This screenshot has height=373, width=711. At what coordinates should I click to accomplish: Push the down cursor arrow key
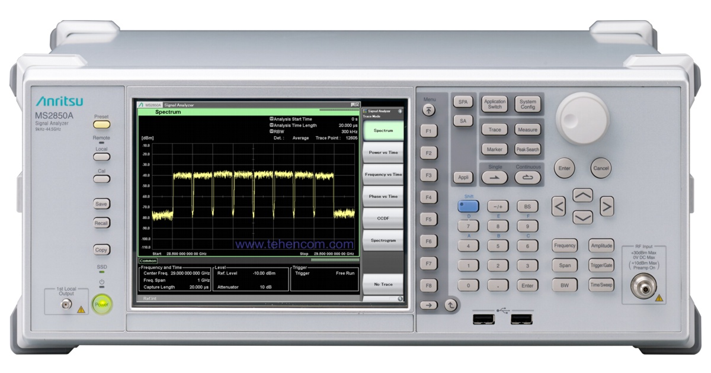coord(584,217)
